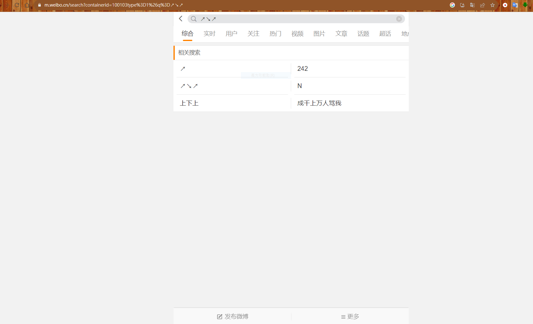Click the share page icon in address bar
Screen dimensions: 533x324
[x=482, y=5]
